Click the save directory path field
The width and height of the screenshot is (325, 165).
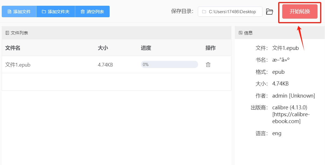click(x=230, y=11)
